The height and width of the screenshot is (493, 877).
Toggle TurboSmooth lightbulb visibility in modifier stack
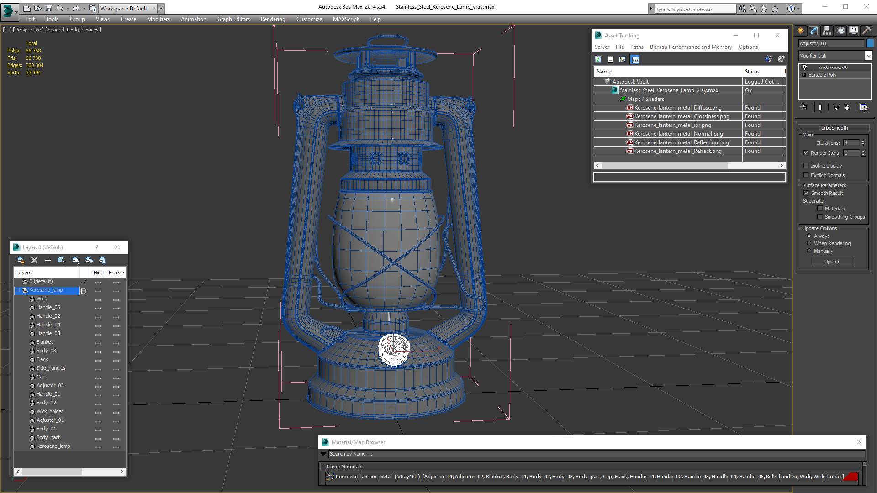(805, 67)
